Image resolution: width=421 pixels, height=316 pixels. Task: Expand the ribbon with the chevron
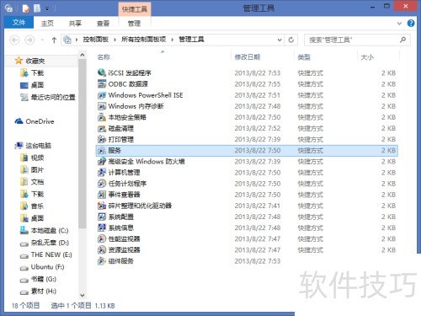(x=399, y=24)
